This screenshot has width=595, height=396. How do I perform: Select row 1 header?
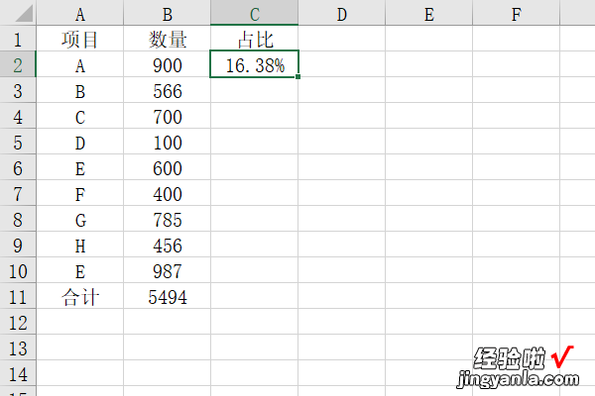(18, 39)
